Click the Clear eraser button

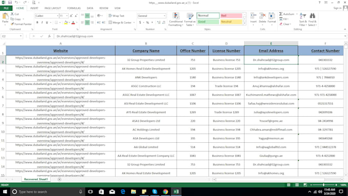pyautogui.click(x=285, y=24)
